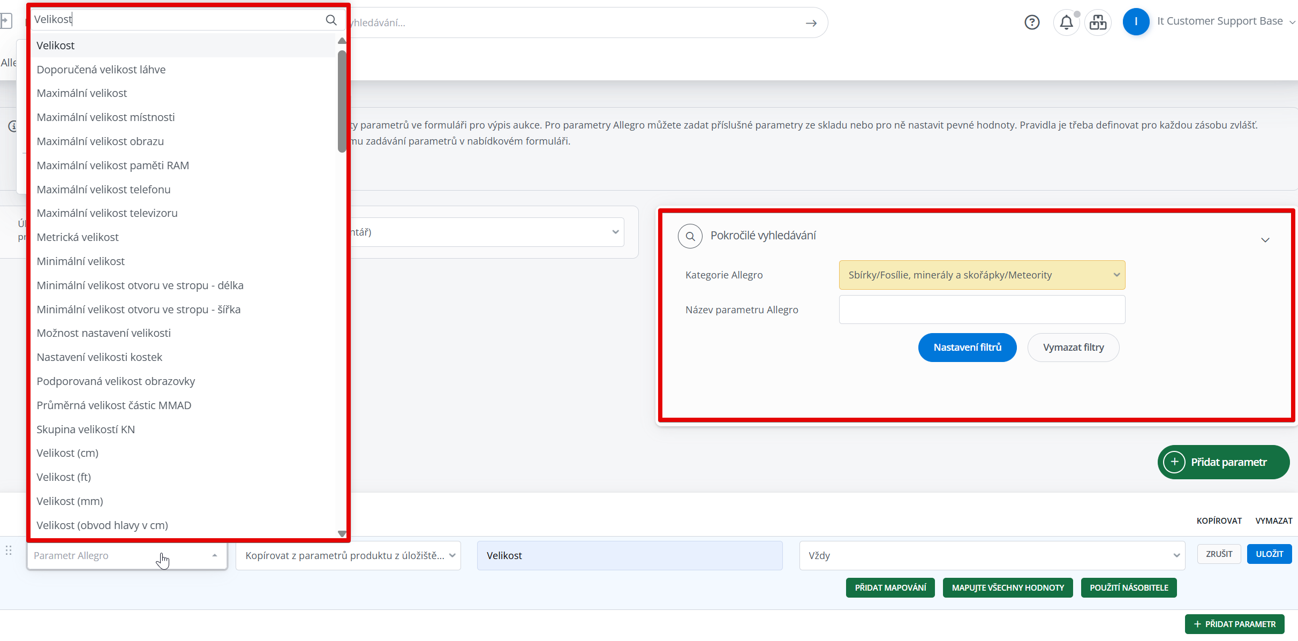Screen dimensions: 1298x641
Task: Click MAPUJTE VŠECHNY HODNOTY button
Action: tap(1008, 588)
